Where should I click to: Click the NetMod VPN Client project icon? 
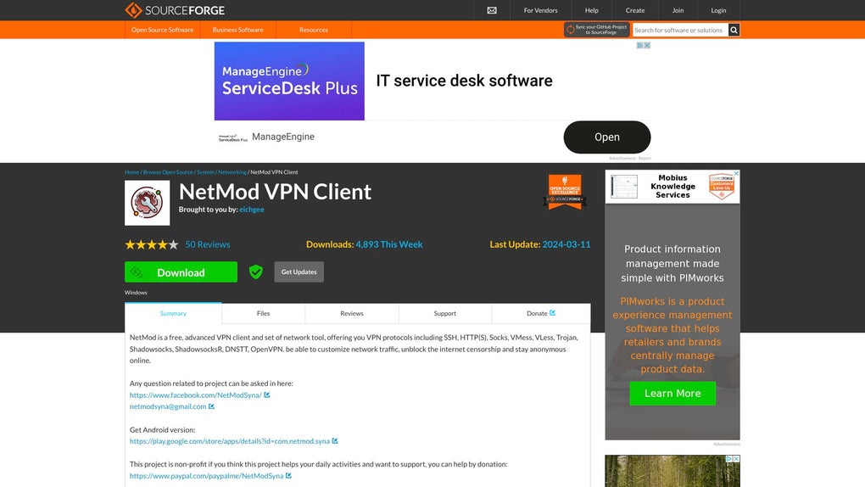[x=148, y=203]
